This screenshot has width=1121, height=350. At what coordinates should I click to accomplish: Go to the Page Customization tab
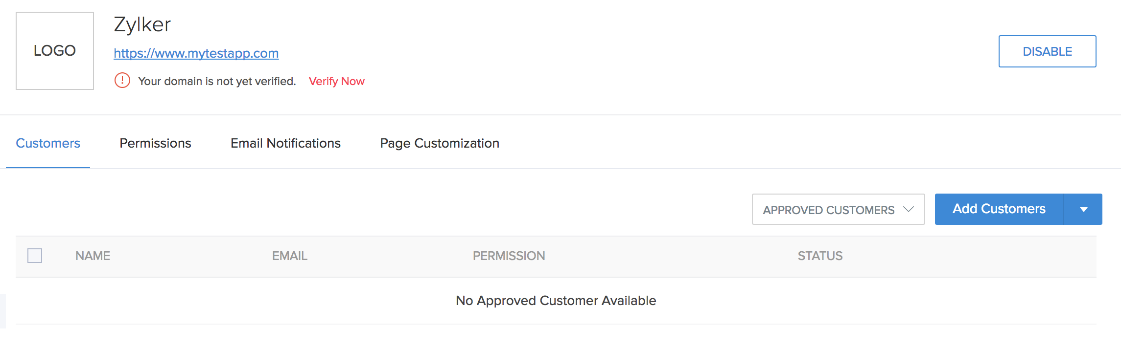(440, 143)
